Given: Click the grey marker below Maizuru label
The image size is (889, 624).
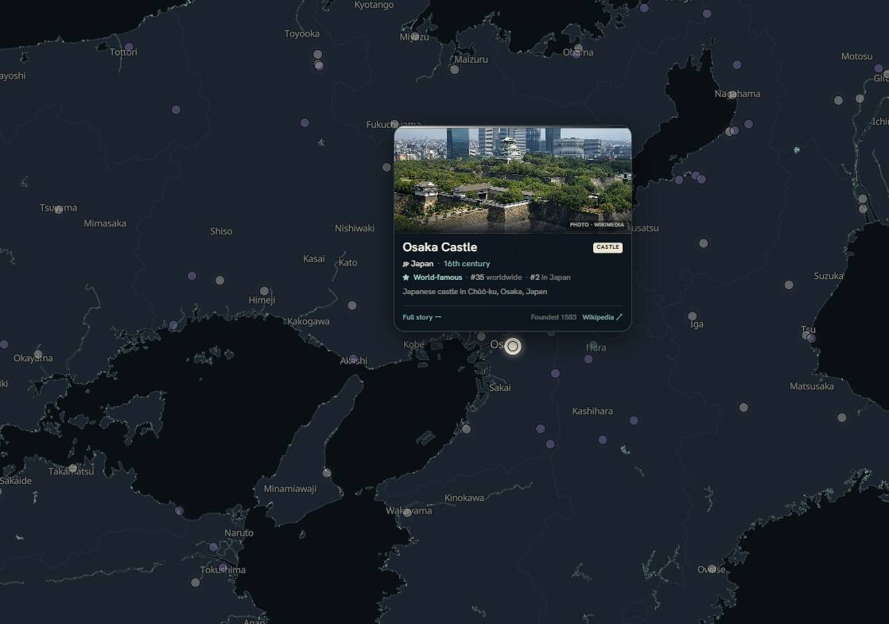Looking at the screenshot, I should 454,70.
